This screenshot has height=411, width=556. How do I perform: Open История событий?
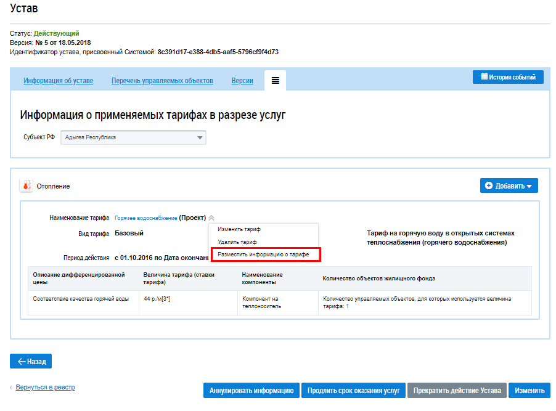[x=508, y=77]
